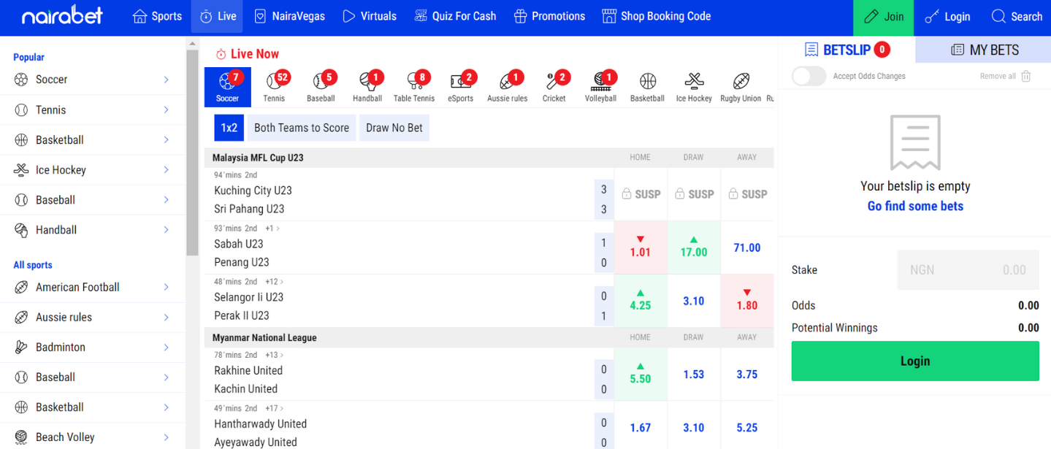Click Aussie rules icon in All sports
The width and height of the screenshot is (1051, 449).
[21, 318]
